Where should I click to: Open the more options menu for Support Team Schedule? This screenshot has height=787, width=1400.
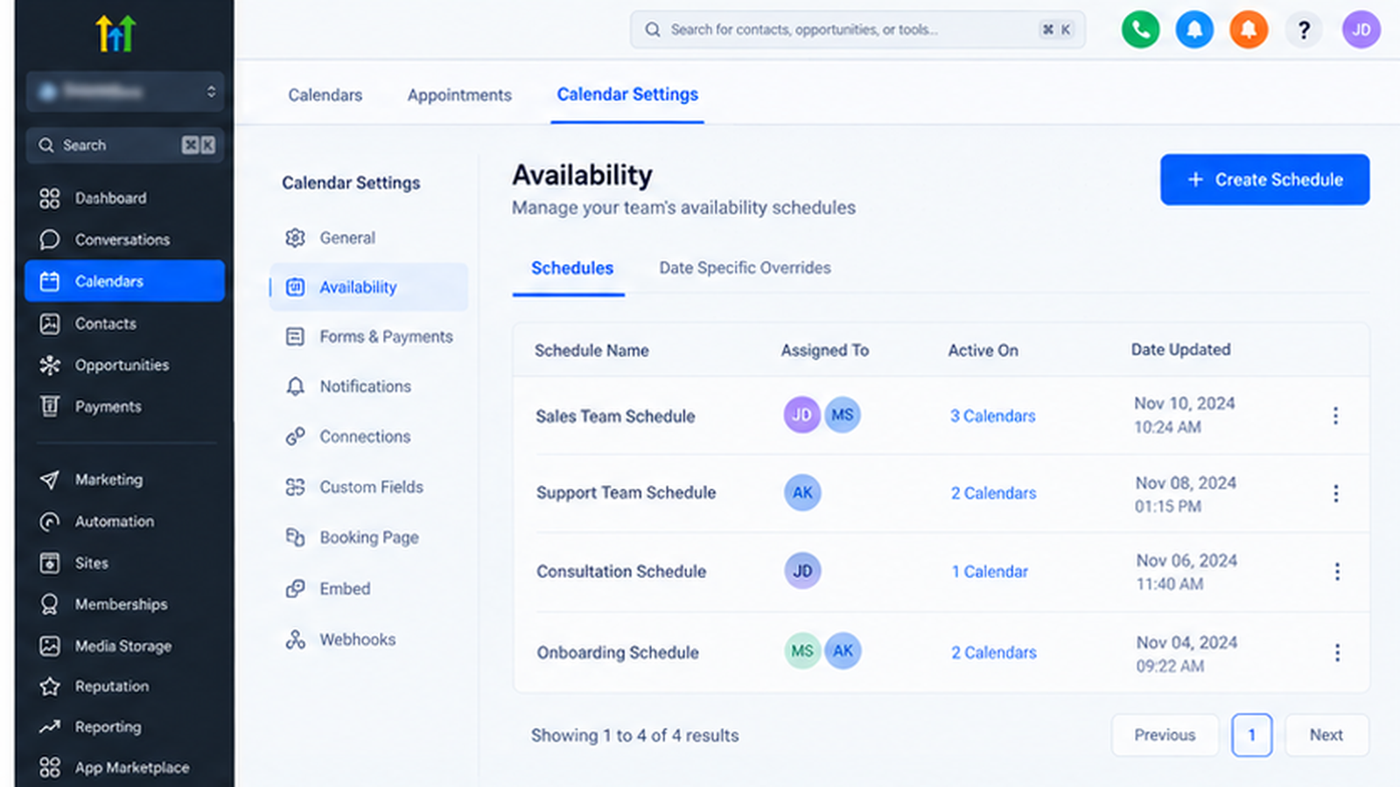pos(1336,493)
